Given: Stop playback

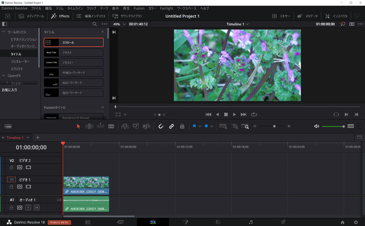Looking at the screenshot, I should coord(226,114).
